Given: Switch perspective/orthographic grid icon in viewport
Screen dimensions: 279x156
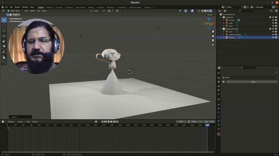Looking at the screenshot, I should [213, 45].
